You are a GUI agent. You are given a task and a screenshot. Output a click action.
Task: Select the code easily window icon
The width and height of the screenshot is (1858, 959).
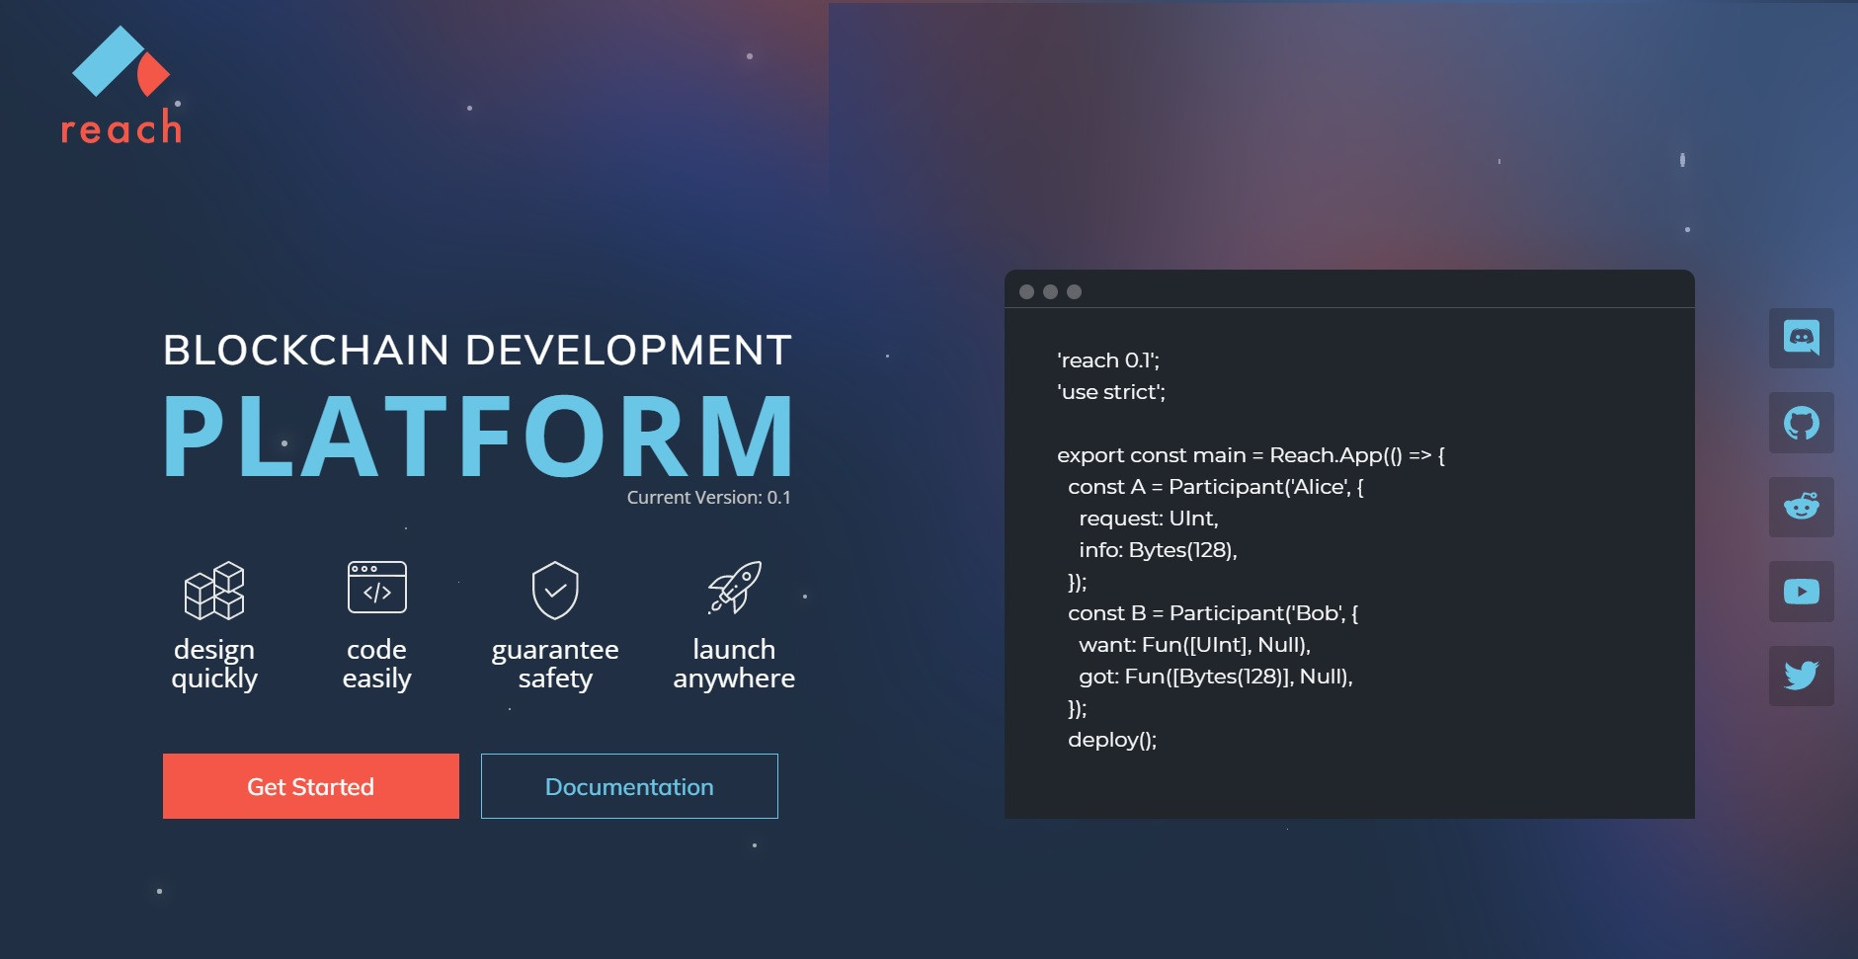tap(376, 588)
